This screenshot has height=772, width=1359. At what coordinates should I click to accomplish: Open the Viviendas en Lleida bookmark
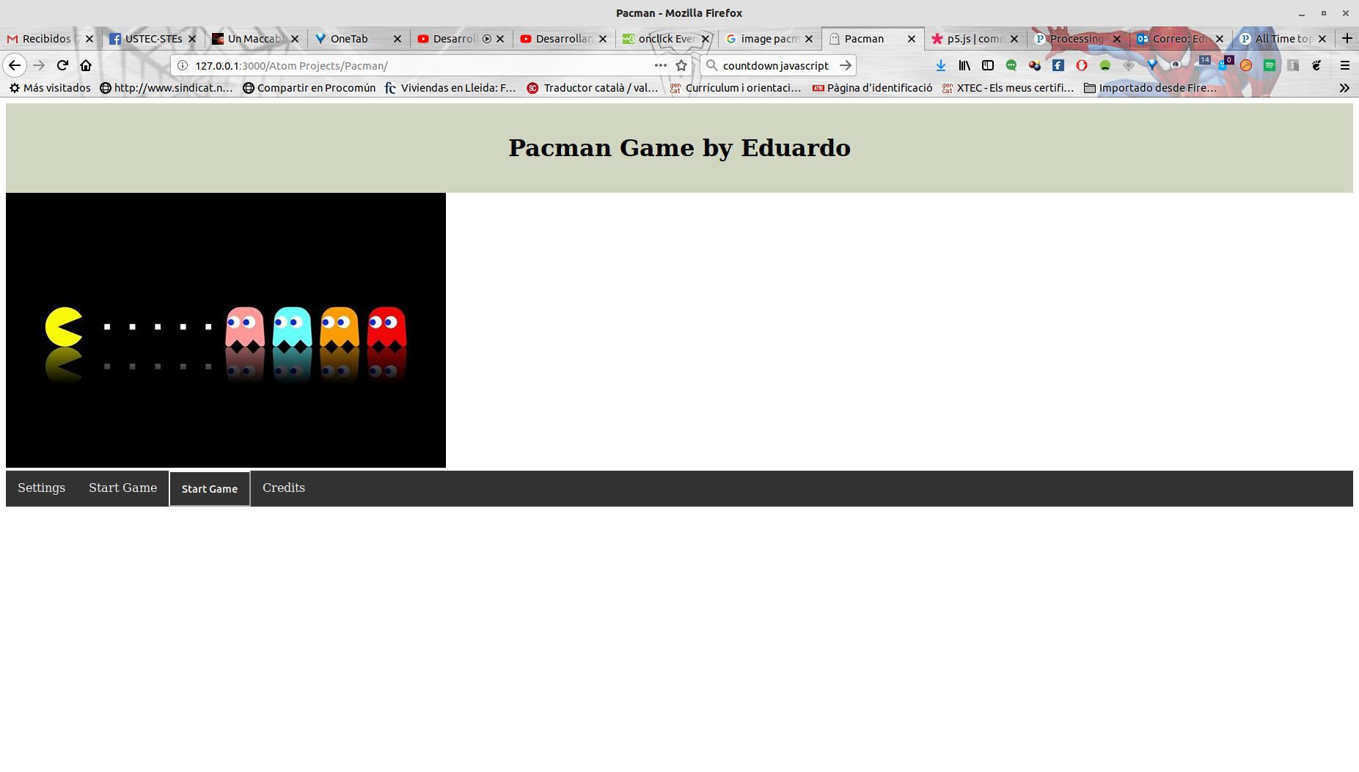[x=450, y=88]
